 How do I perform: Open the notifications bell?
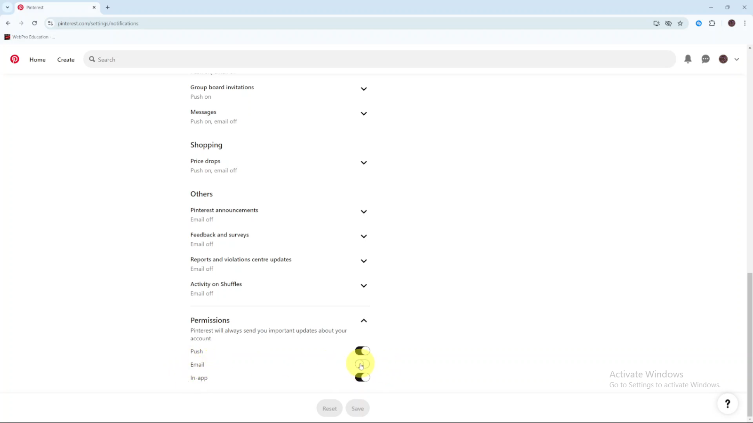688,59
